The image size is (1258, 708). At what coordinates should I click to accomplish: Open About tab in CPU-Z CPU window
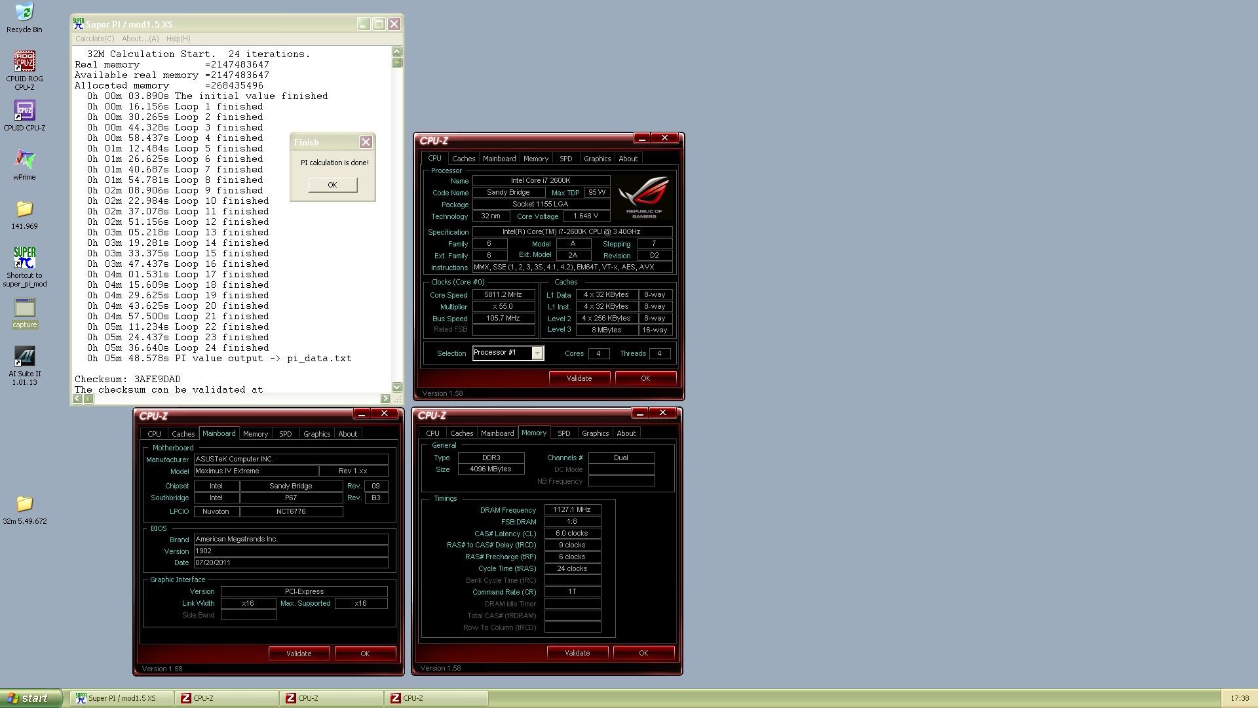(x=628, y=159)
